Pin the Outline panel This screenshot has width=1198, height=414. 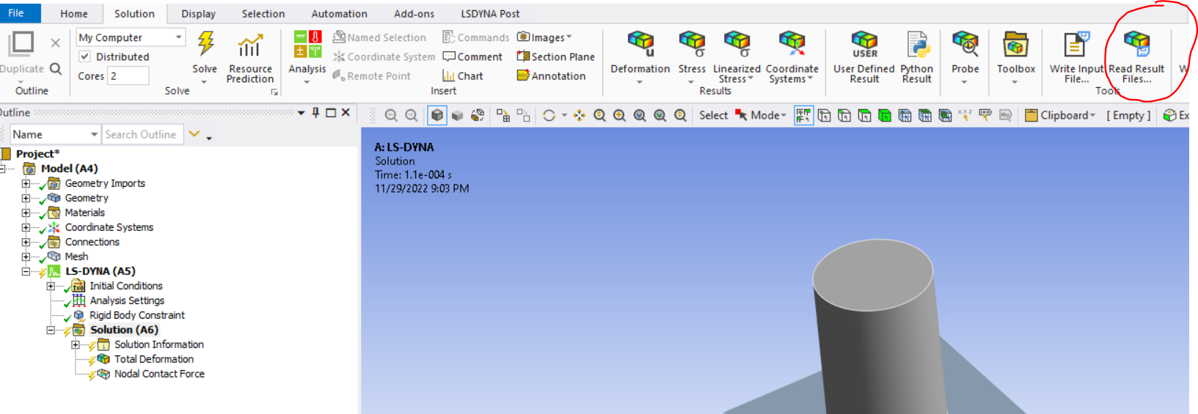coord(315,112)
